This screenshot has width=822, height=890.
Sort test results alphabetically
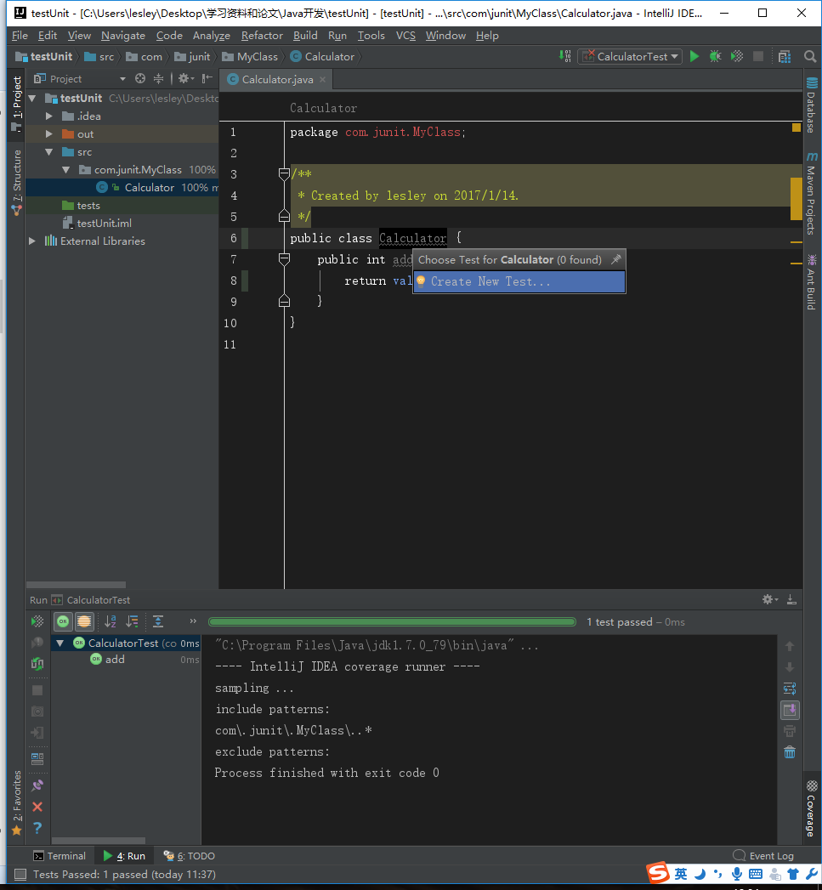[x=111, y=621]
